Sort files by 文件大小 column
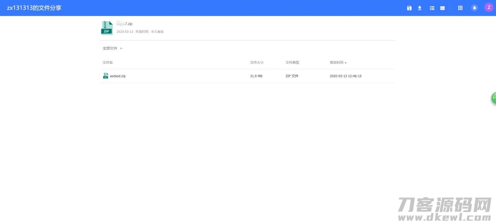Image resolution: width=496 pixels, height=223 pixels. pos(257,62)
